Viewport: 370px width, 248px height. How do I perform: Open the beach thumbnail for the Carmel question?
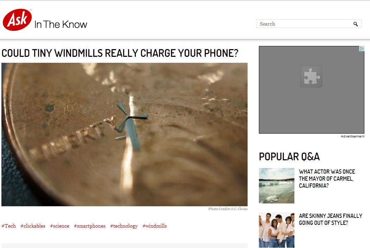(x=276, y=186)
